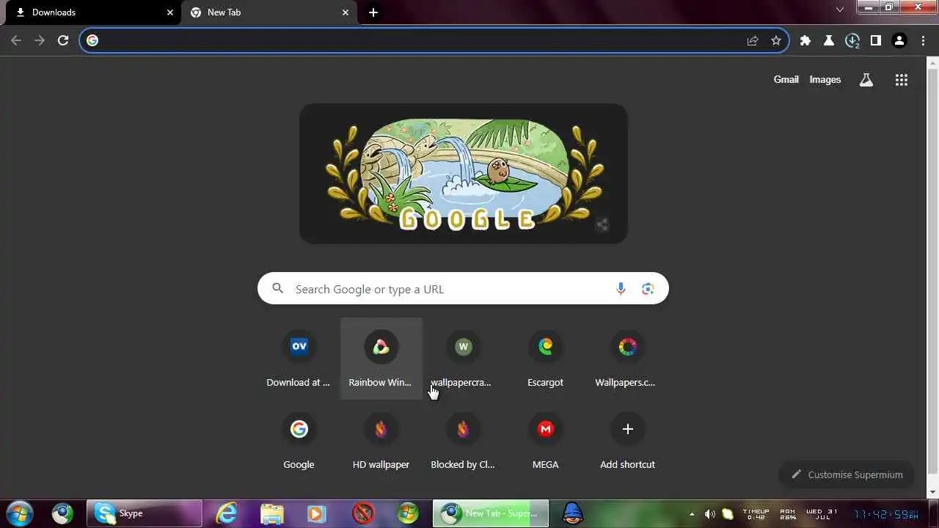Open the downloads extension icon with badge
The width and height of the screenshot is (939, 528).
tap(852, 41)
